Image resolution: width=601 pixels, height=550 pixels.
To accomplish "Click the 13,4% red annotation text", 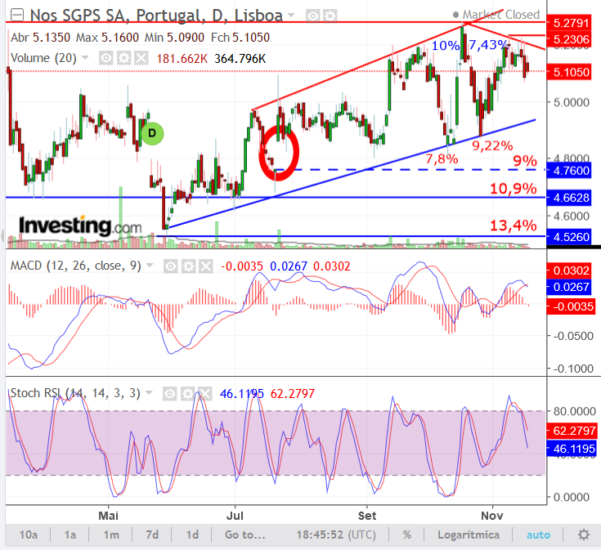I will [x=514, y=226].
